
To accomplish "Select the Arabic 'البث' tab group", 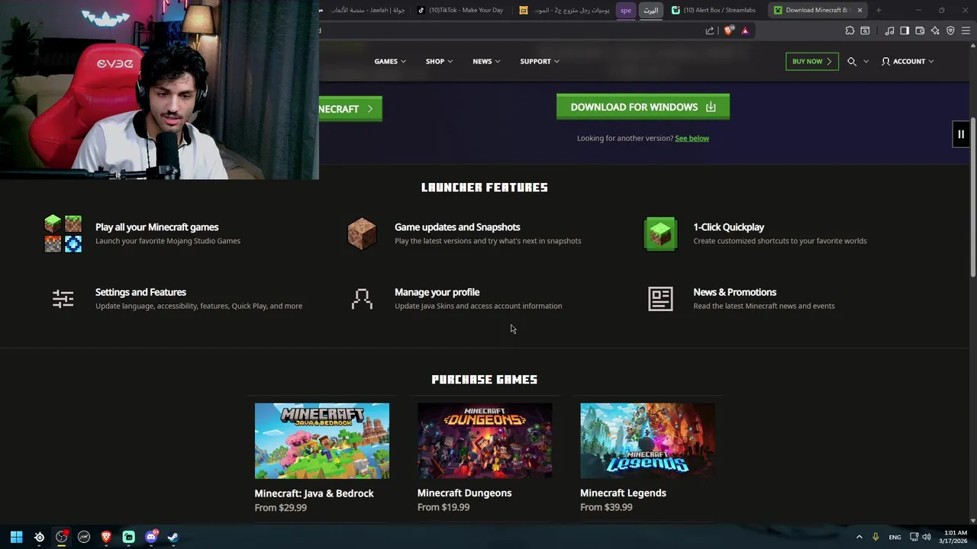I will tap(650, 10).
